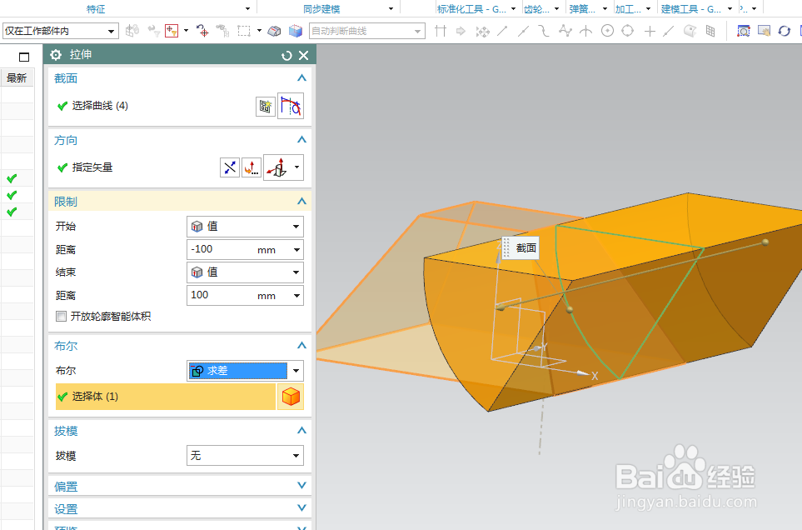Click the curve selection icon in 截面
Image resolution: width=802 pixels, height=530 pixels.
tap(291, 106)
